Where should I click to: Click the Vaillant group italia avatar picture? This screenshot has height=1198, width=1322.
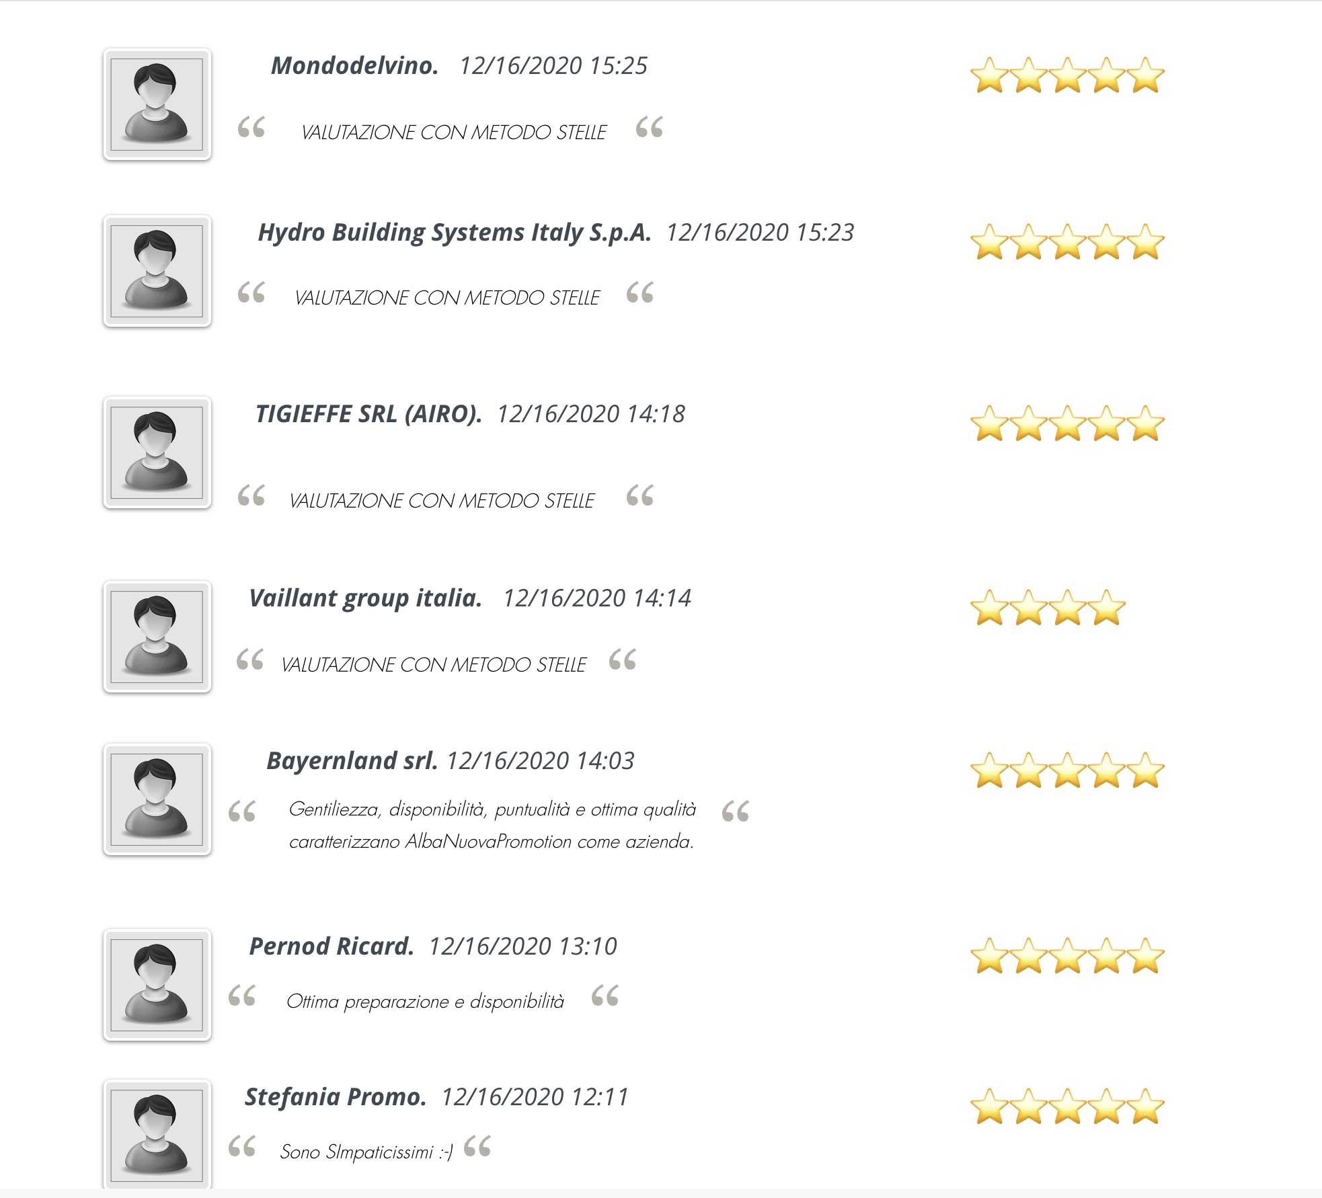point(157,637)
